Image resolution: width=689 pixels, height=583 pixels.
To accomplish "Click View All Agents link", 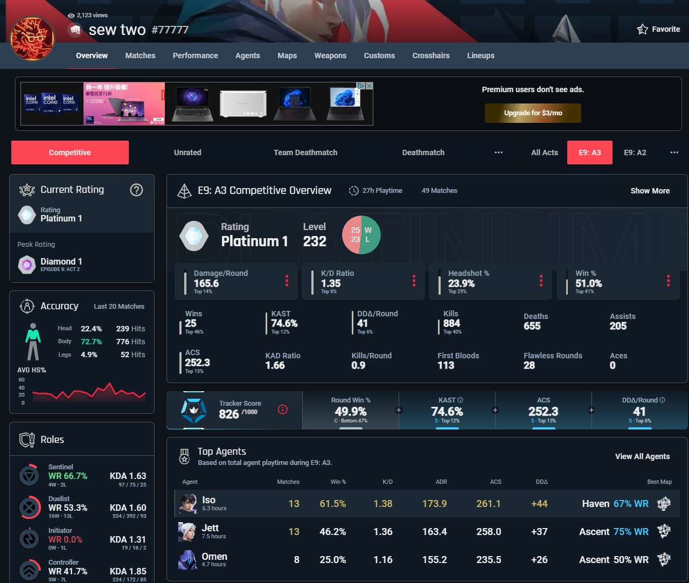I will click(642, 456).
